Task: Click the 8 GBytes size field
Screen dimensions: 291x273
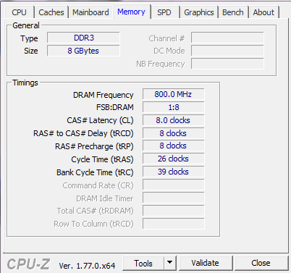Action: click(x=83, y=51)
